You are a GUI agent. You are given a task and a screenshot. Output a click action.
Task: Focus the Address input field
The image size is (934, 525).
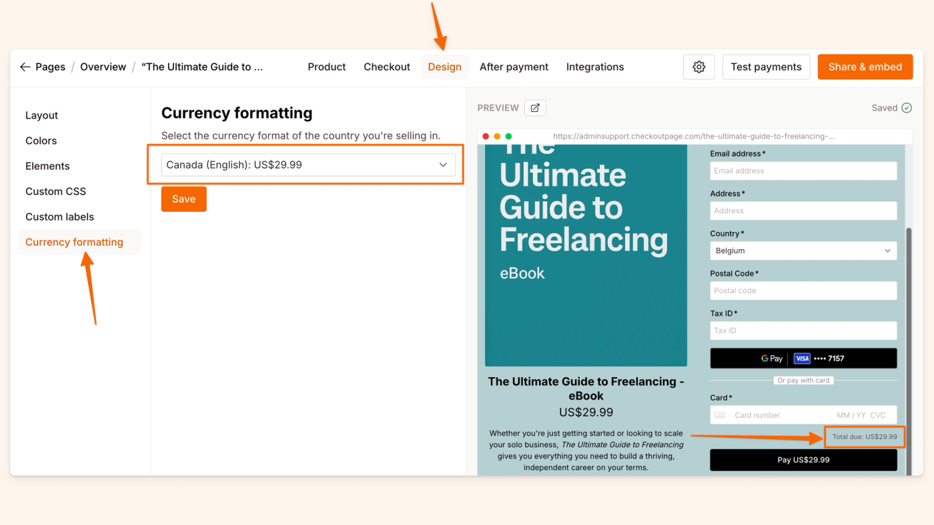click(x=803, y=211)
